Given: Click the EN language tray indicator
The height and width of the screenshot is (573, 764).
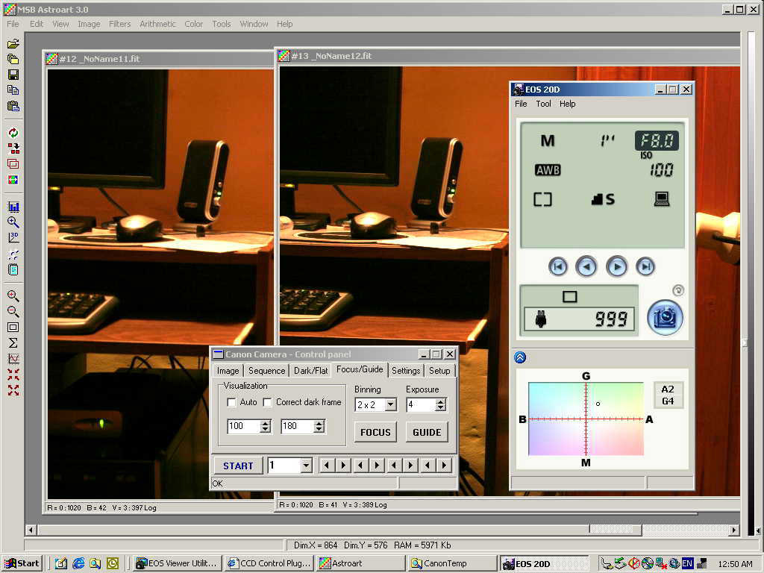Looking at the screenshot, I should [x=687, y=563].
